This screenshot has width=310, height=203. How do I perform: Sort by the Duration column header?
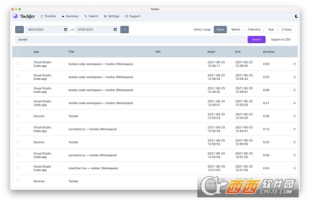(269, 52)
